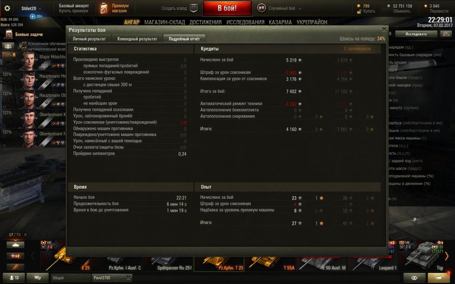This screenshot has height=284, width=455.
Task: Open the tank filter icon in carousel
Action: 15,245
